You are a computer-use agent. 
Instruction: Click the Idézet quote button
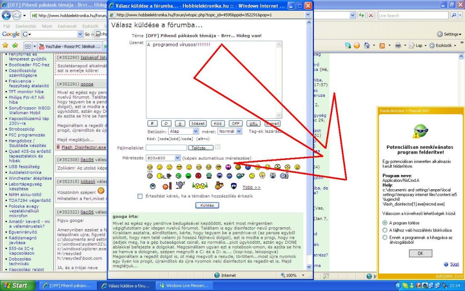pyautogui.click(x=198, y=123)
